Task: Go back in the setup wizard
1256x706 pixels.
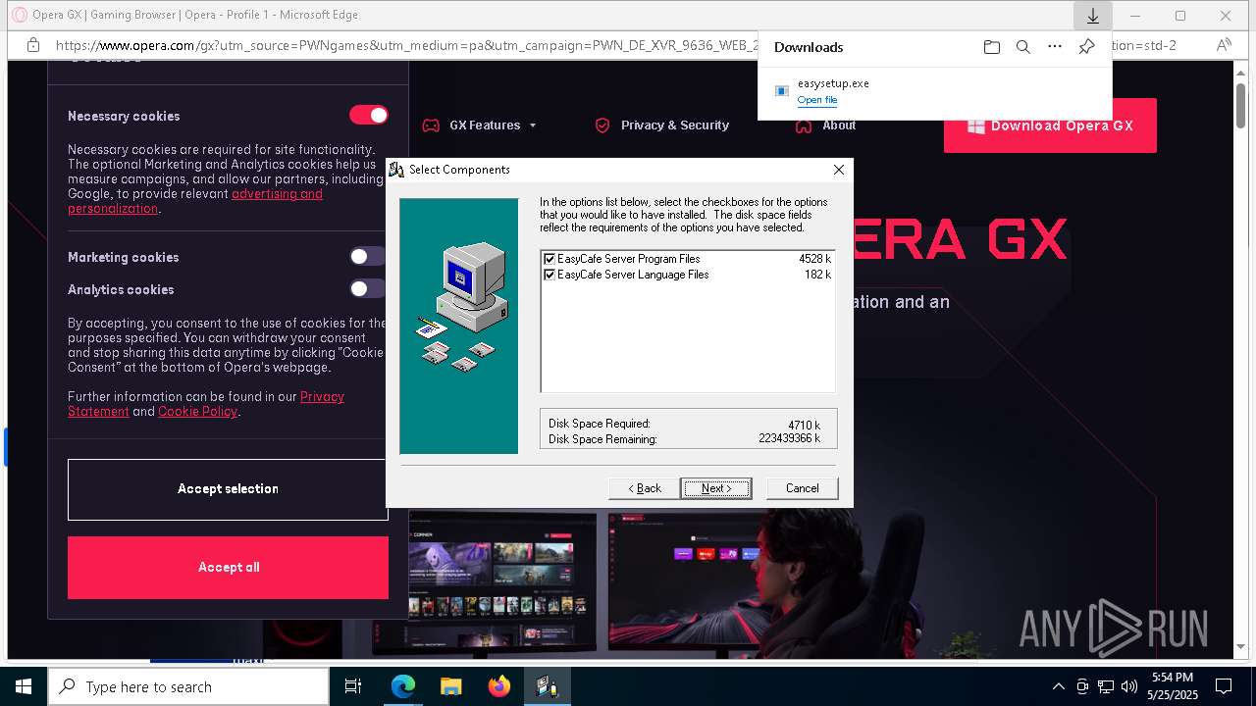Action: pyautogui.click(x=644, y=488)
